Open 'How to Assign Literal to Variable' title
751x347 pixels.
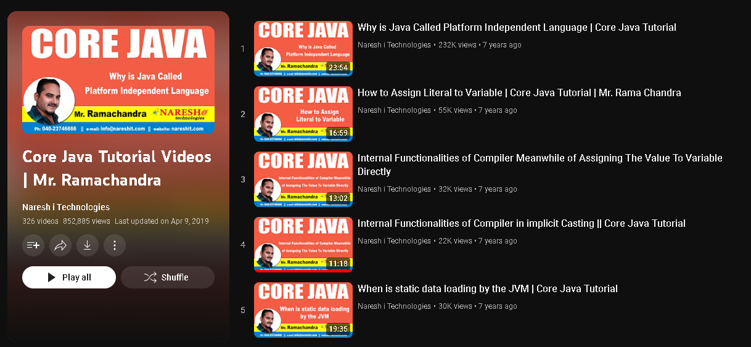[519, 93]
